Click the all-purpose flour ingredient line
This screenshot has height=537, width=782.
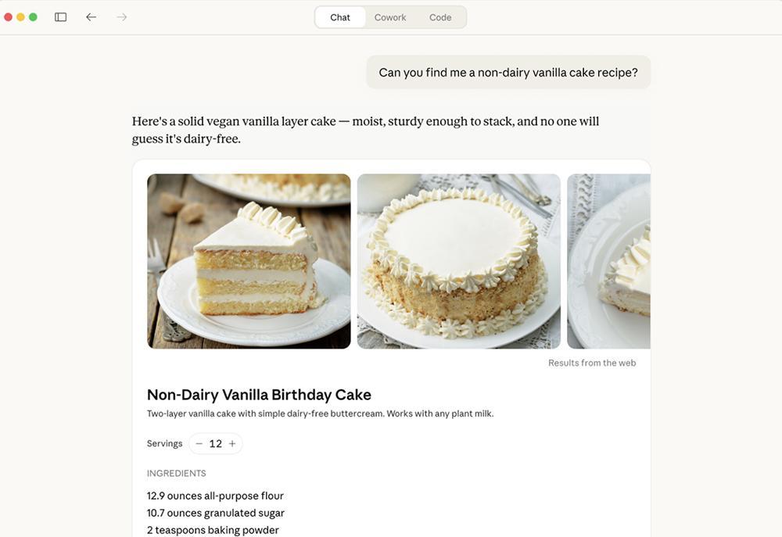tap(215, 496)
